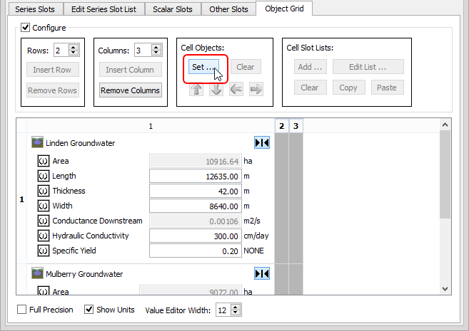469x331 pixels.
Task: Click the Set... cell objects button
Action: [203, 67]
